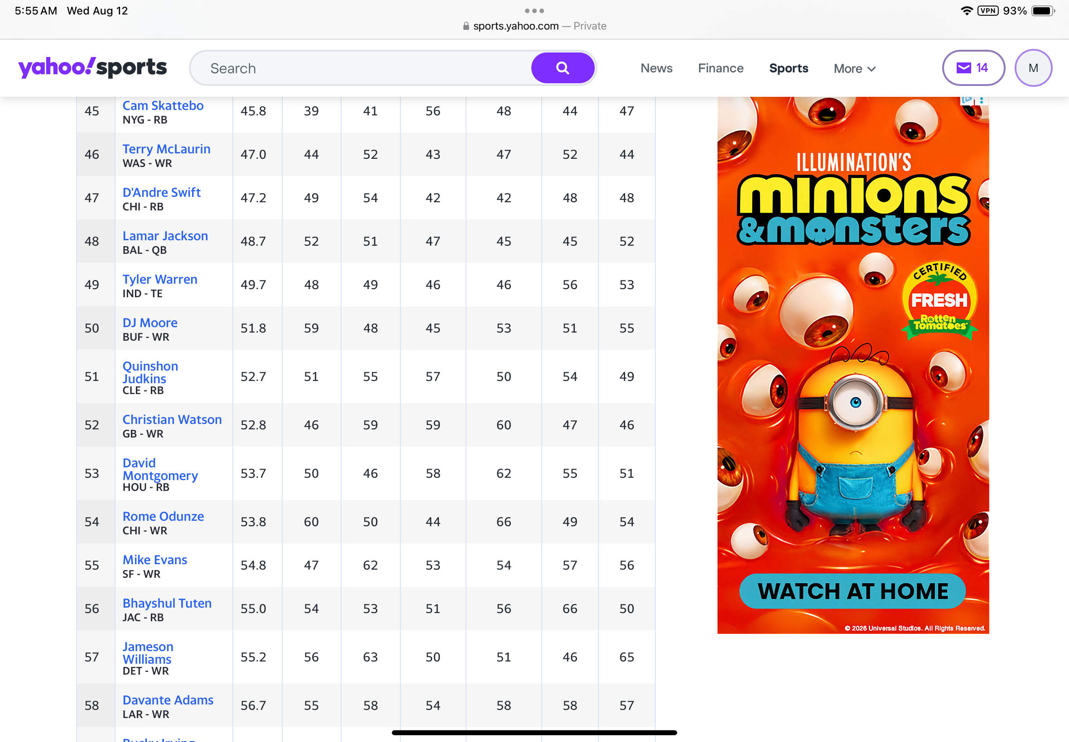Select the IND - TE team label
The height and width of the screenshot is (742, 1069).
coord(142,293)
